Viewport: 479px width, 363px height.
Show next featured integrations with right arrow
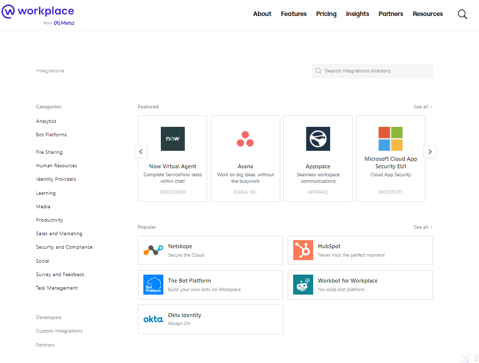pyautogui.click(x=430, y=152)
